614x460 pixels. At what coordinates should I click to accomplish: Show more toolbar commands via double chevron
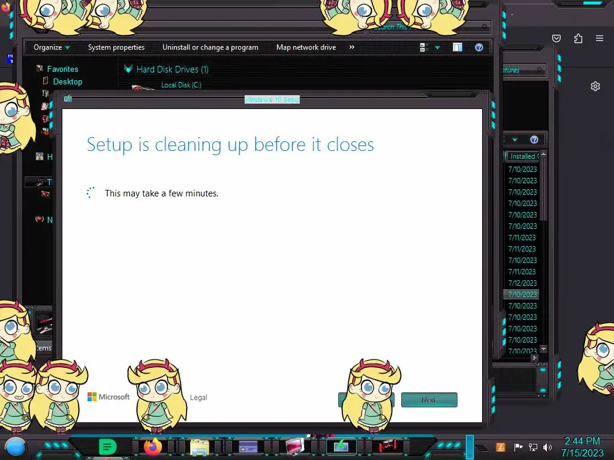point(351,47)
